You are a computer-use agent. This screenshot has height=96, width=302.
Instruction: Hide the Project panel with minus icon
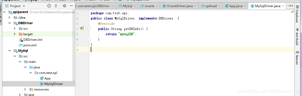71,6
